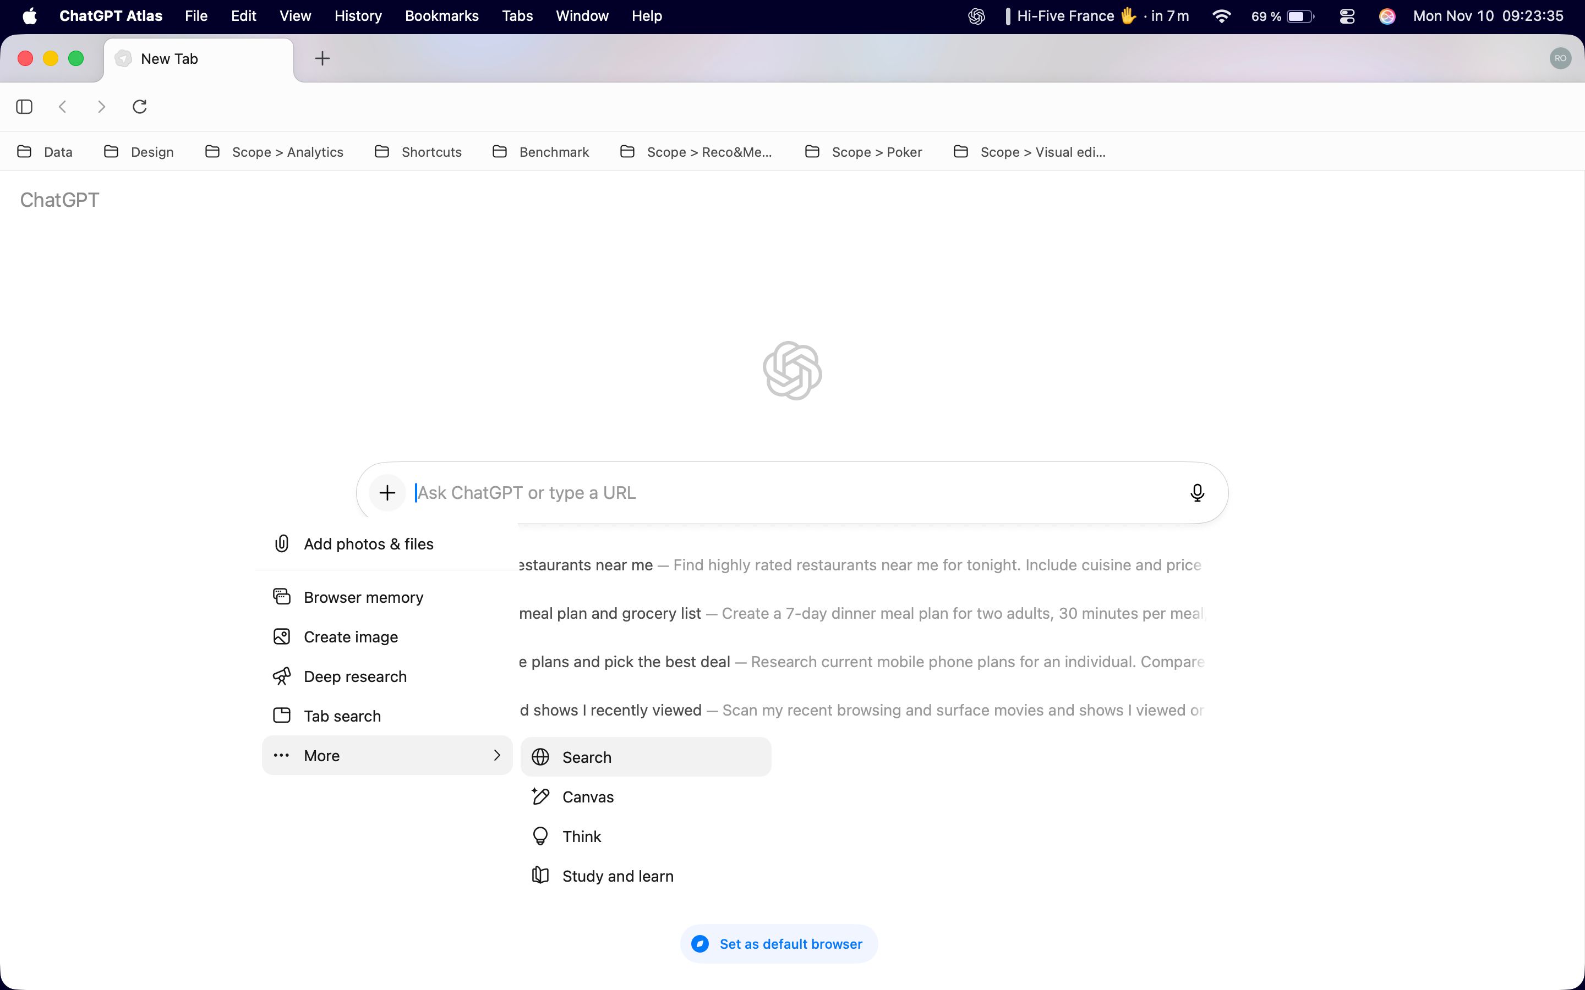
Task: Click the RO profile avatar
Action: (1561, 58)
